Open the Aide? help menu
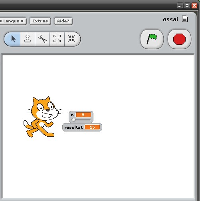200x201 pixels. 63,21
